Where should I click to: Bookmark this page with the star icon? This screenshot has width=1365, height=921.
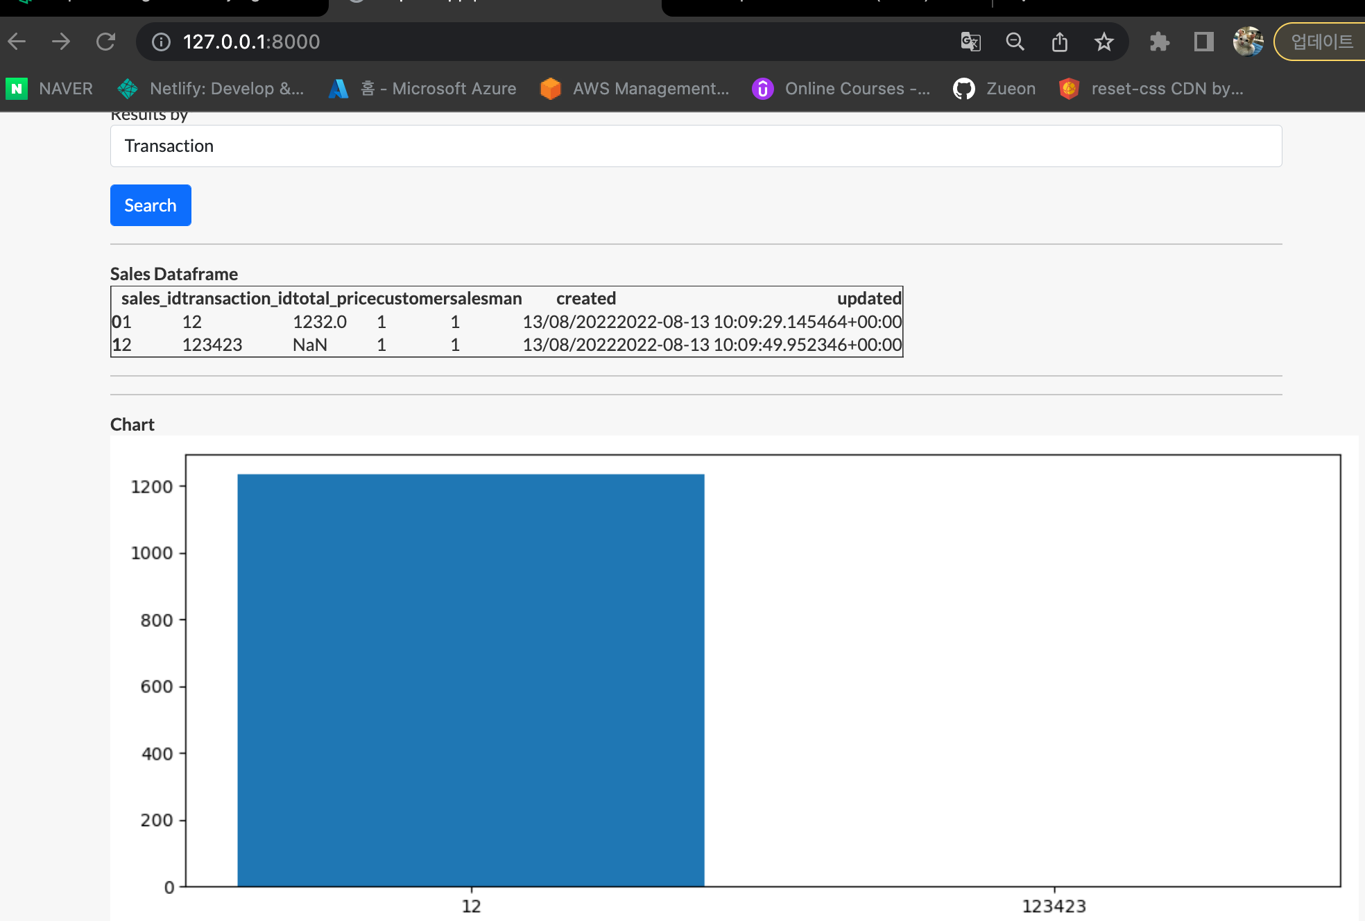1104,42
